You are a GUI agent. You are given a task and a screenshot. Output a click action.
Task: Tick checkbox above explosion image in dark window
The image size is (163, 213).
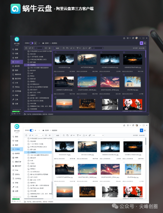[x=124, y=52]
